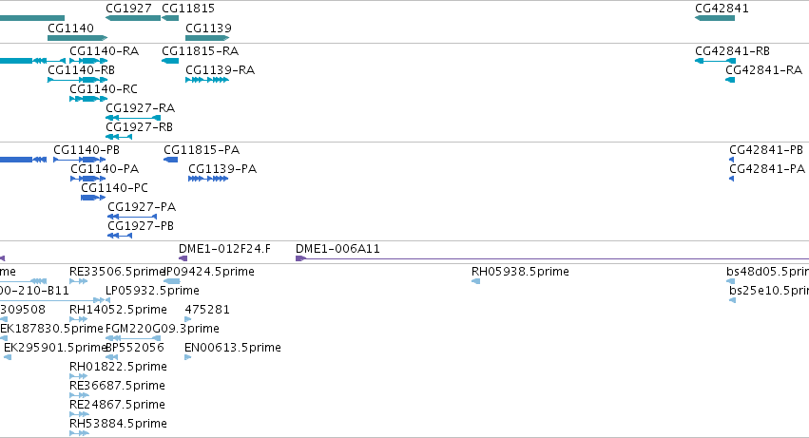Select EST EK295901.5prime label
Screen dimensions: 809x438
[x=55, y=349]
